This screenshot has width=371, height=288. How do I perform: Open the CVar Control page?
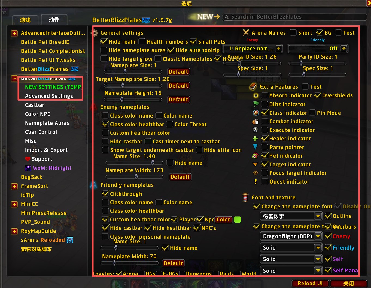click(41, 132)
